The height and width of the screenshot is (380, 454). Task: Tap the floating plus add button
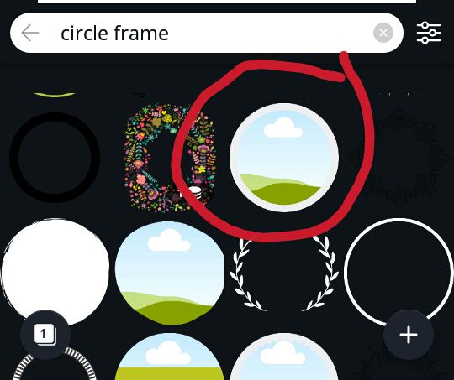[409, 335]
